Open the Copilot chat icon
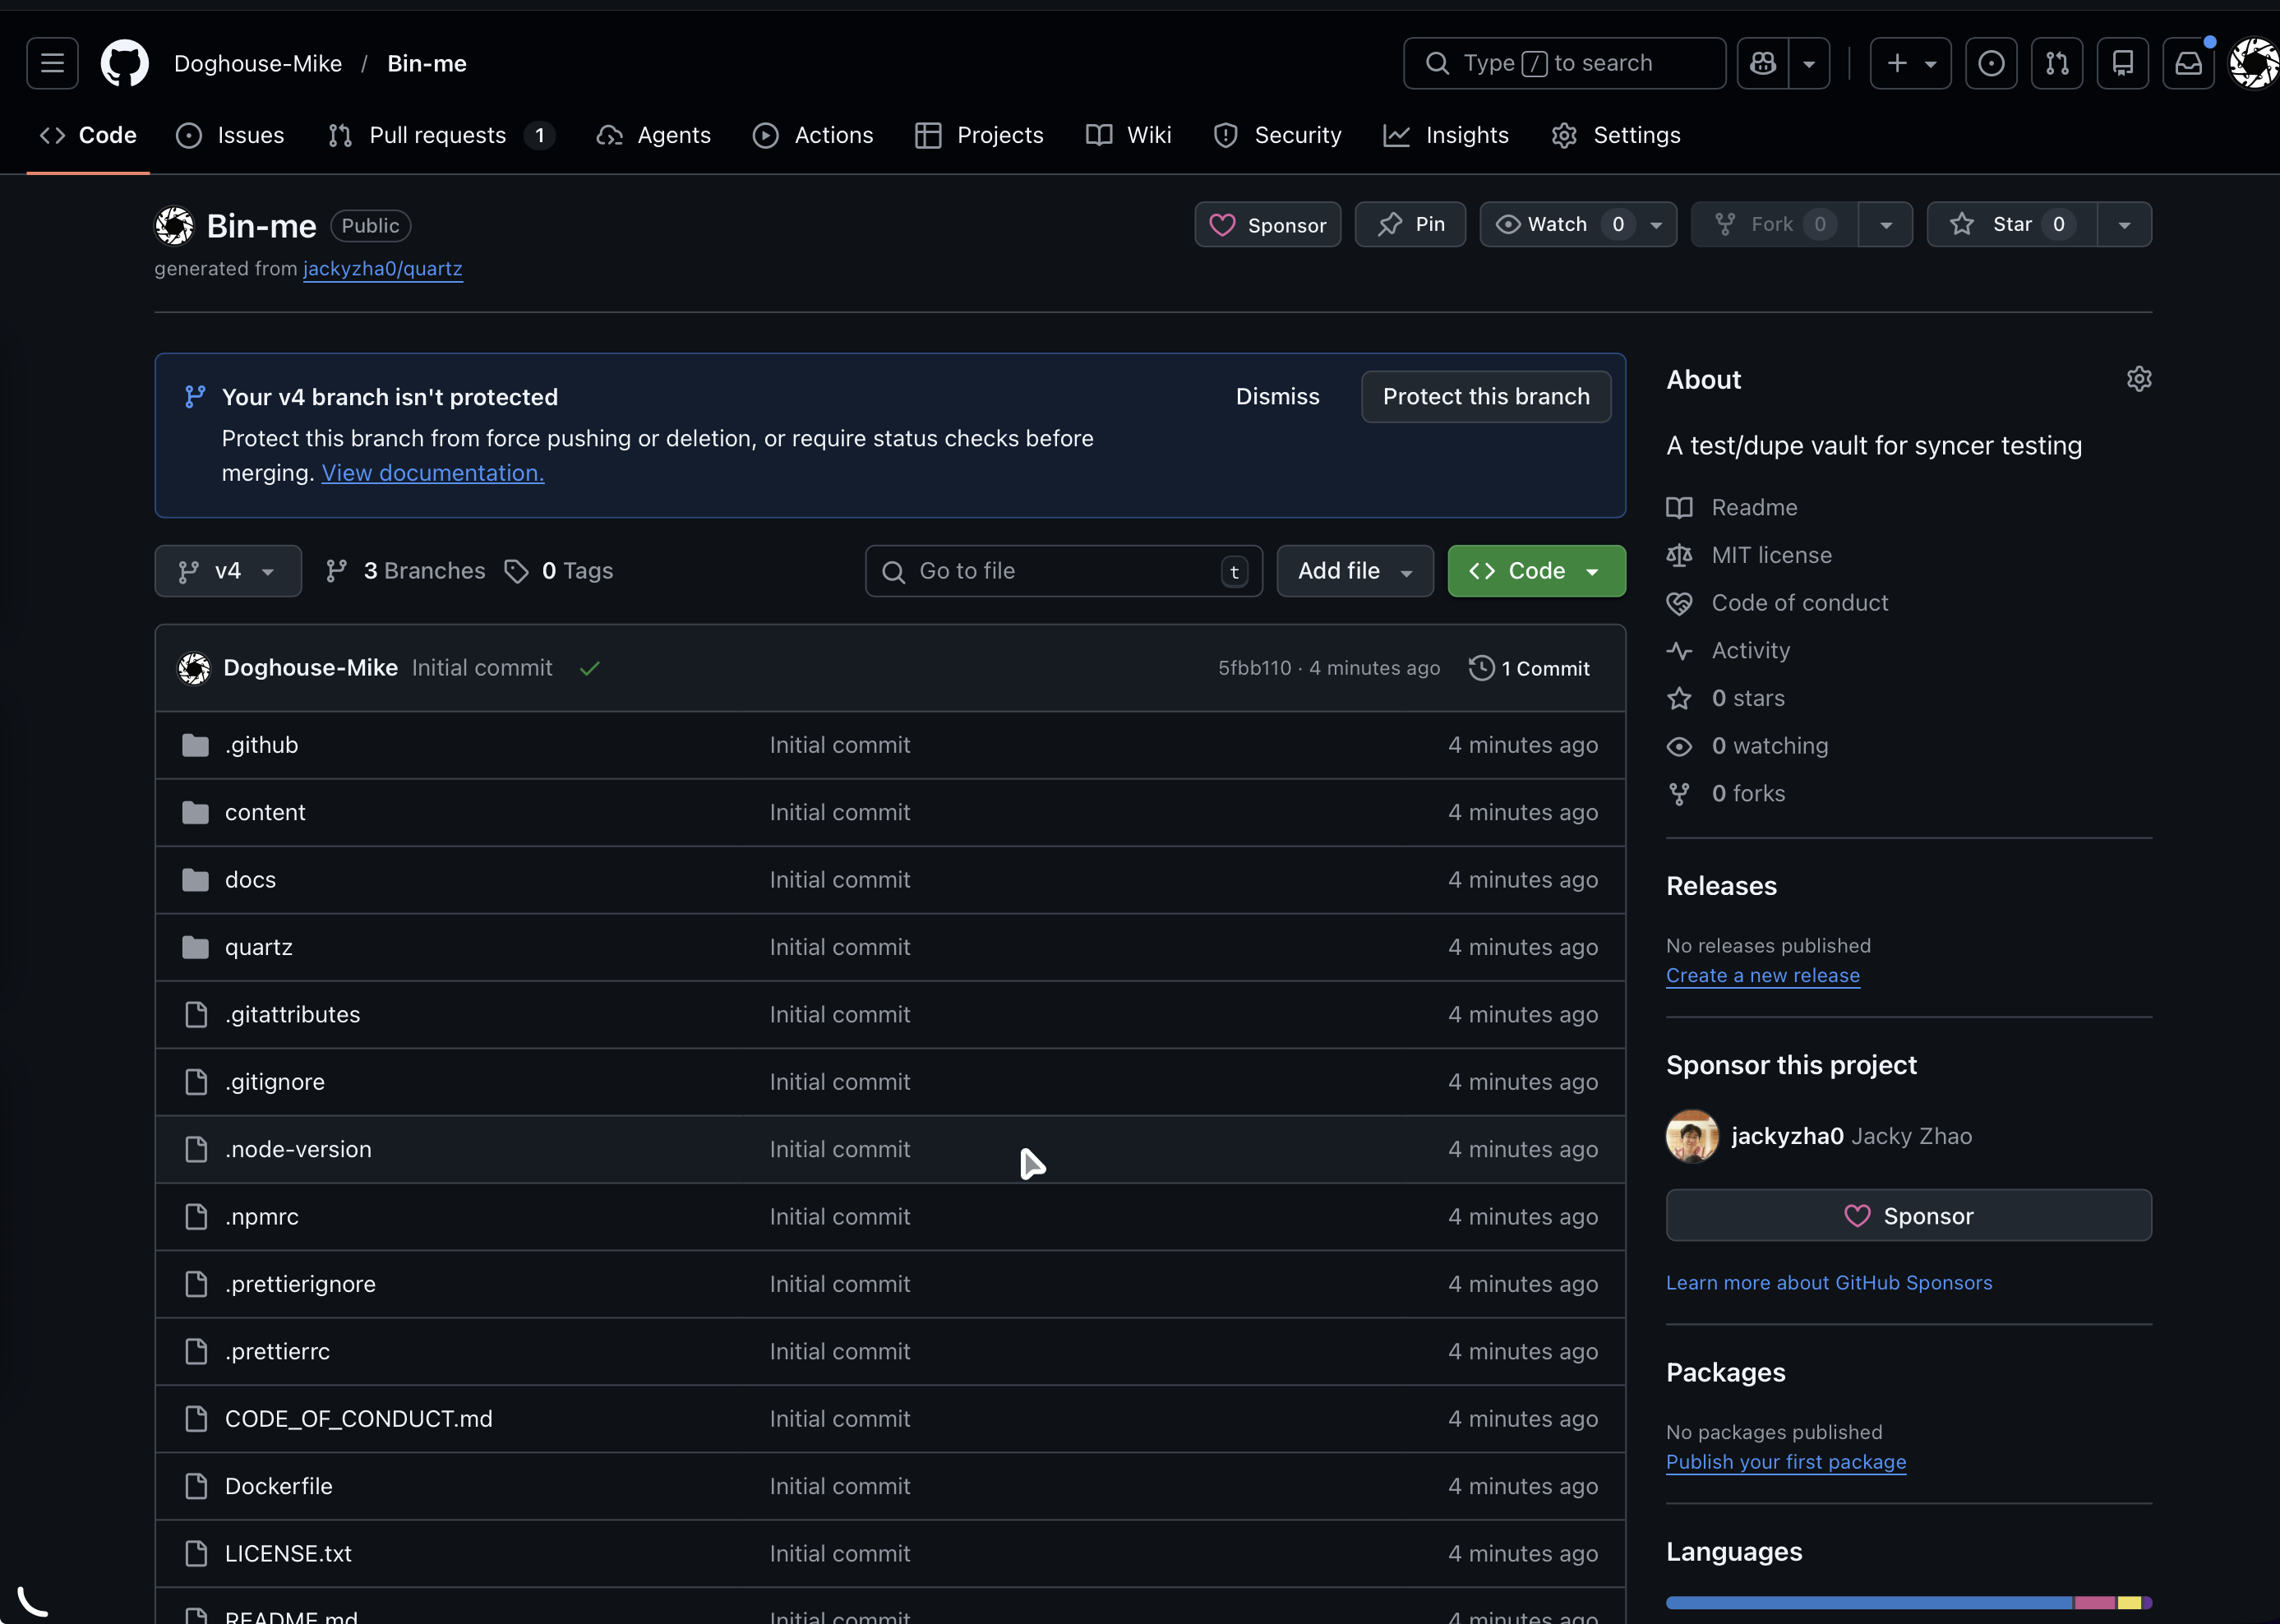Screen dimensions: 2280x1624 [x=1763, y=63]
